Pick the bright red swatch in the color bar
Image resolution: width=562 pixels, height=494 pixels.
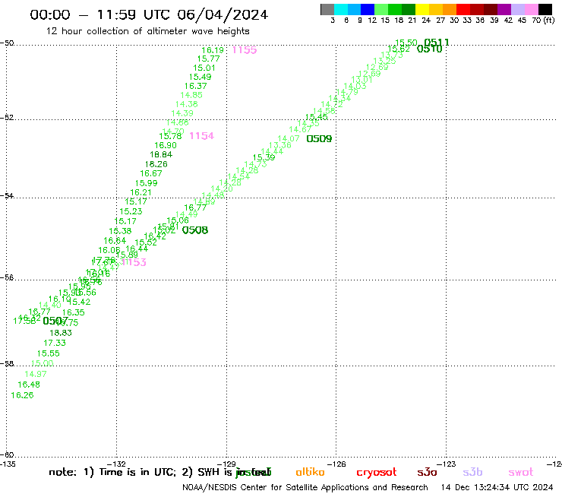[x=463, y=9]
